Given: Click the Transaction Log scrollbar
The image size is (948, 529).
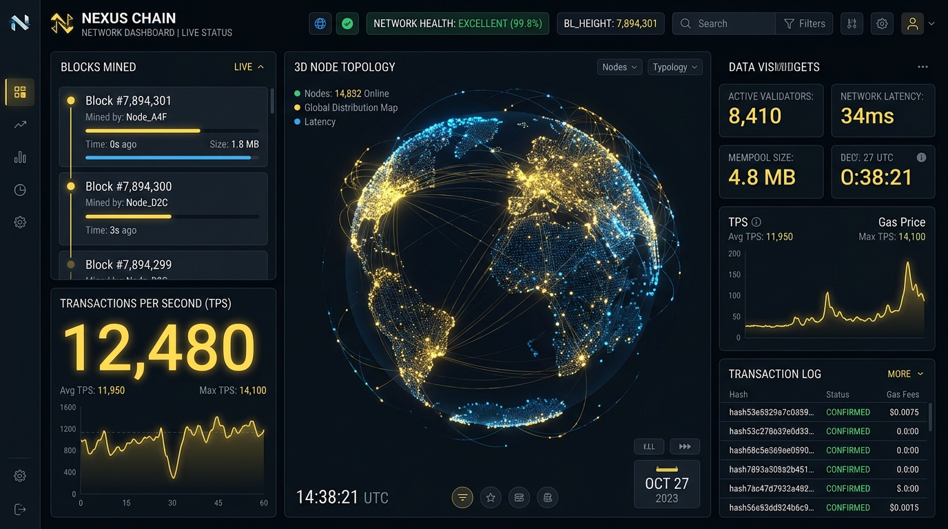Looking at the screenshot, I should (931, 417).
